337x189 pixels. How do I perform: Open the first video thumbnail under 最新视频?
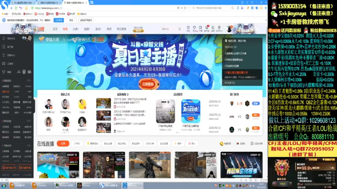(x=103, y=103)
